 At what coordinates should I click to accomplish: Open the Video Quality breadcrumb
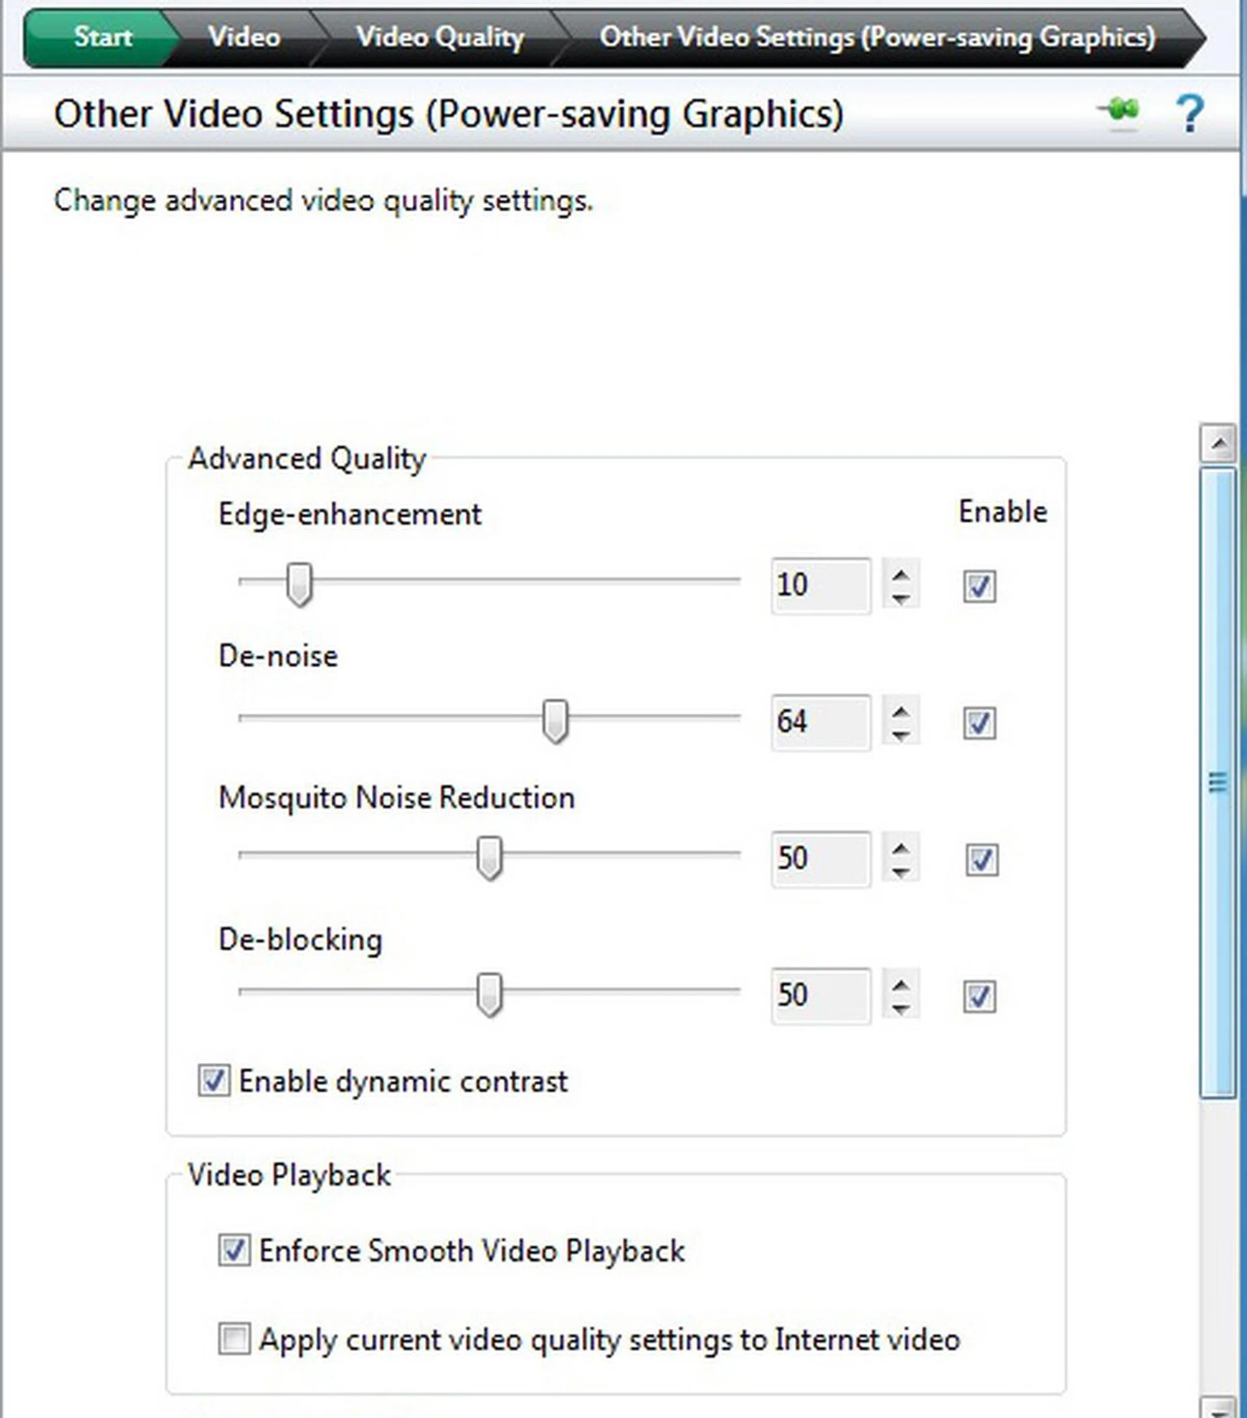[x=440, y=38]
